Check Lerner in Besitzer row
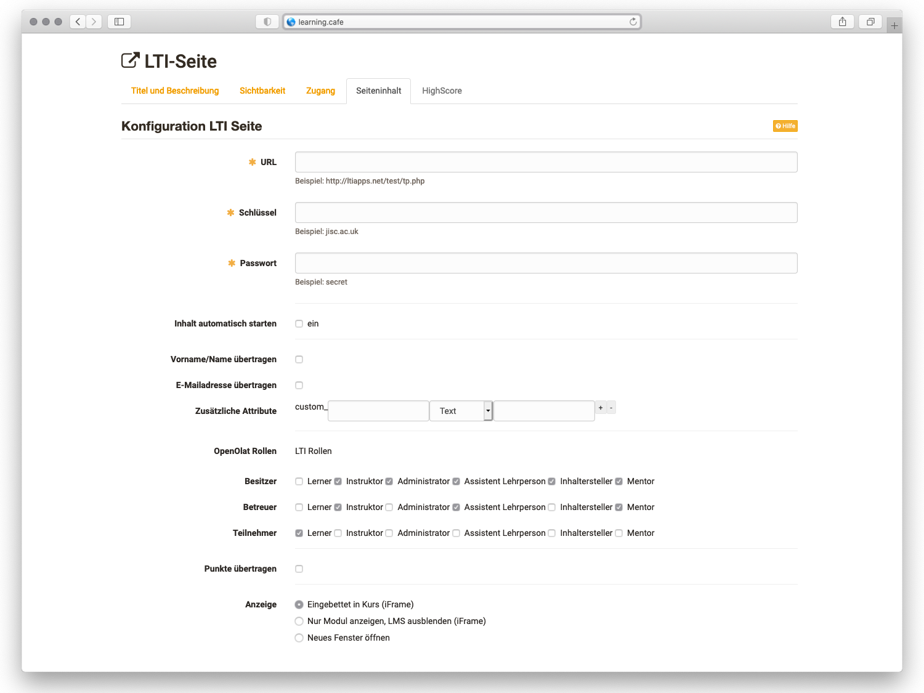 click(x=299, y=481)
